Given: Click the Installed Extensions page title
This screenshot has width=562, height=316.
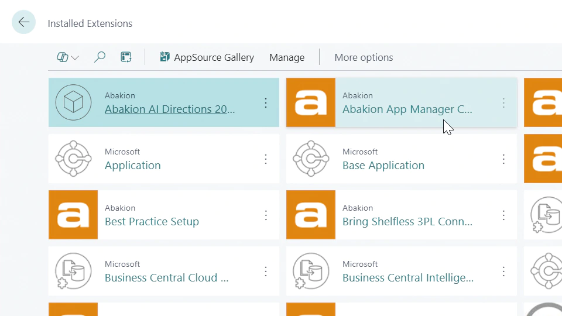Looking at the screenshot, I should [90, 23].
